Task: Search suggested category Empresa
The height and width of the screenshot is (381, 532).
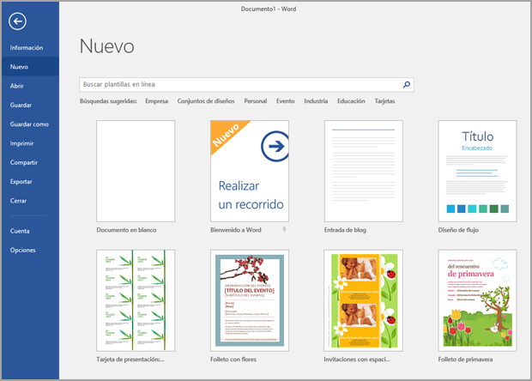Action: 156,101
